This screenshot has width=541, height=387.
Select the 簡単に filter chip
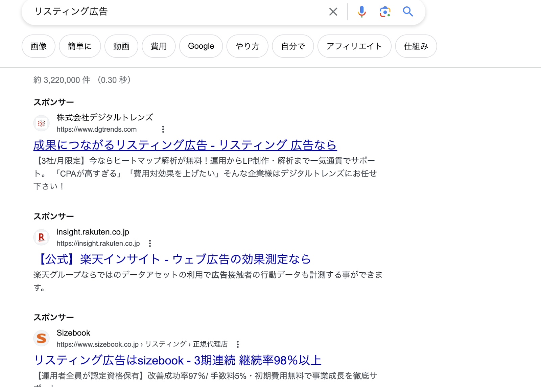[x=80, y=46]
